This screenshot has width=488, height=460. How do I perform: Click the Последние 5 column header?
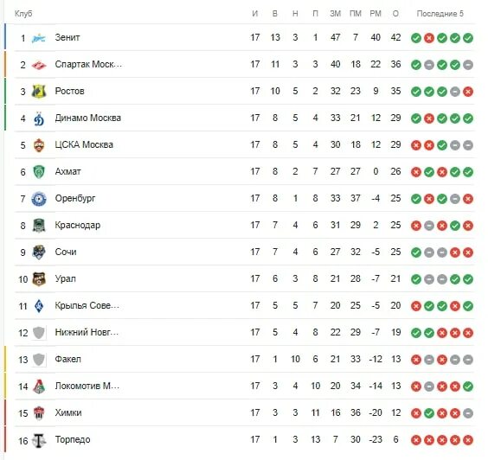(x=440, y=14)
